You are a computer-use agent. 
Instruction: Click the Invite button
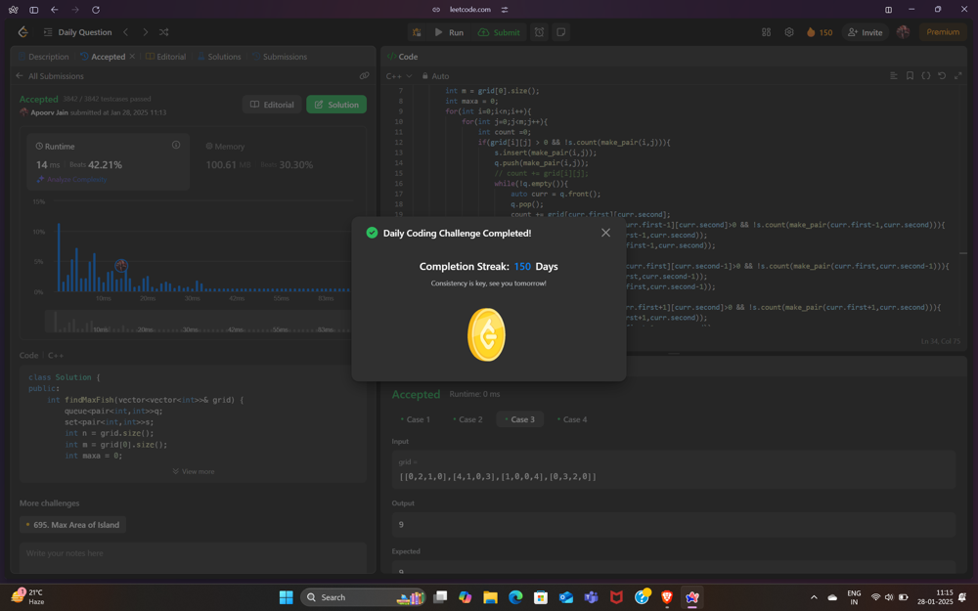pos(866,32)
